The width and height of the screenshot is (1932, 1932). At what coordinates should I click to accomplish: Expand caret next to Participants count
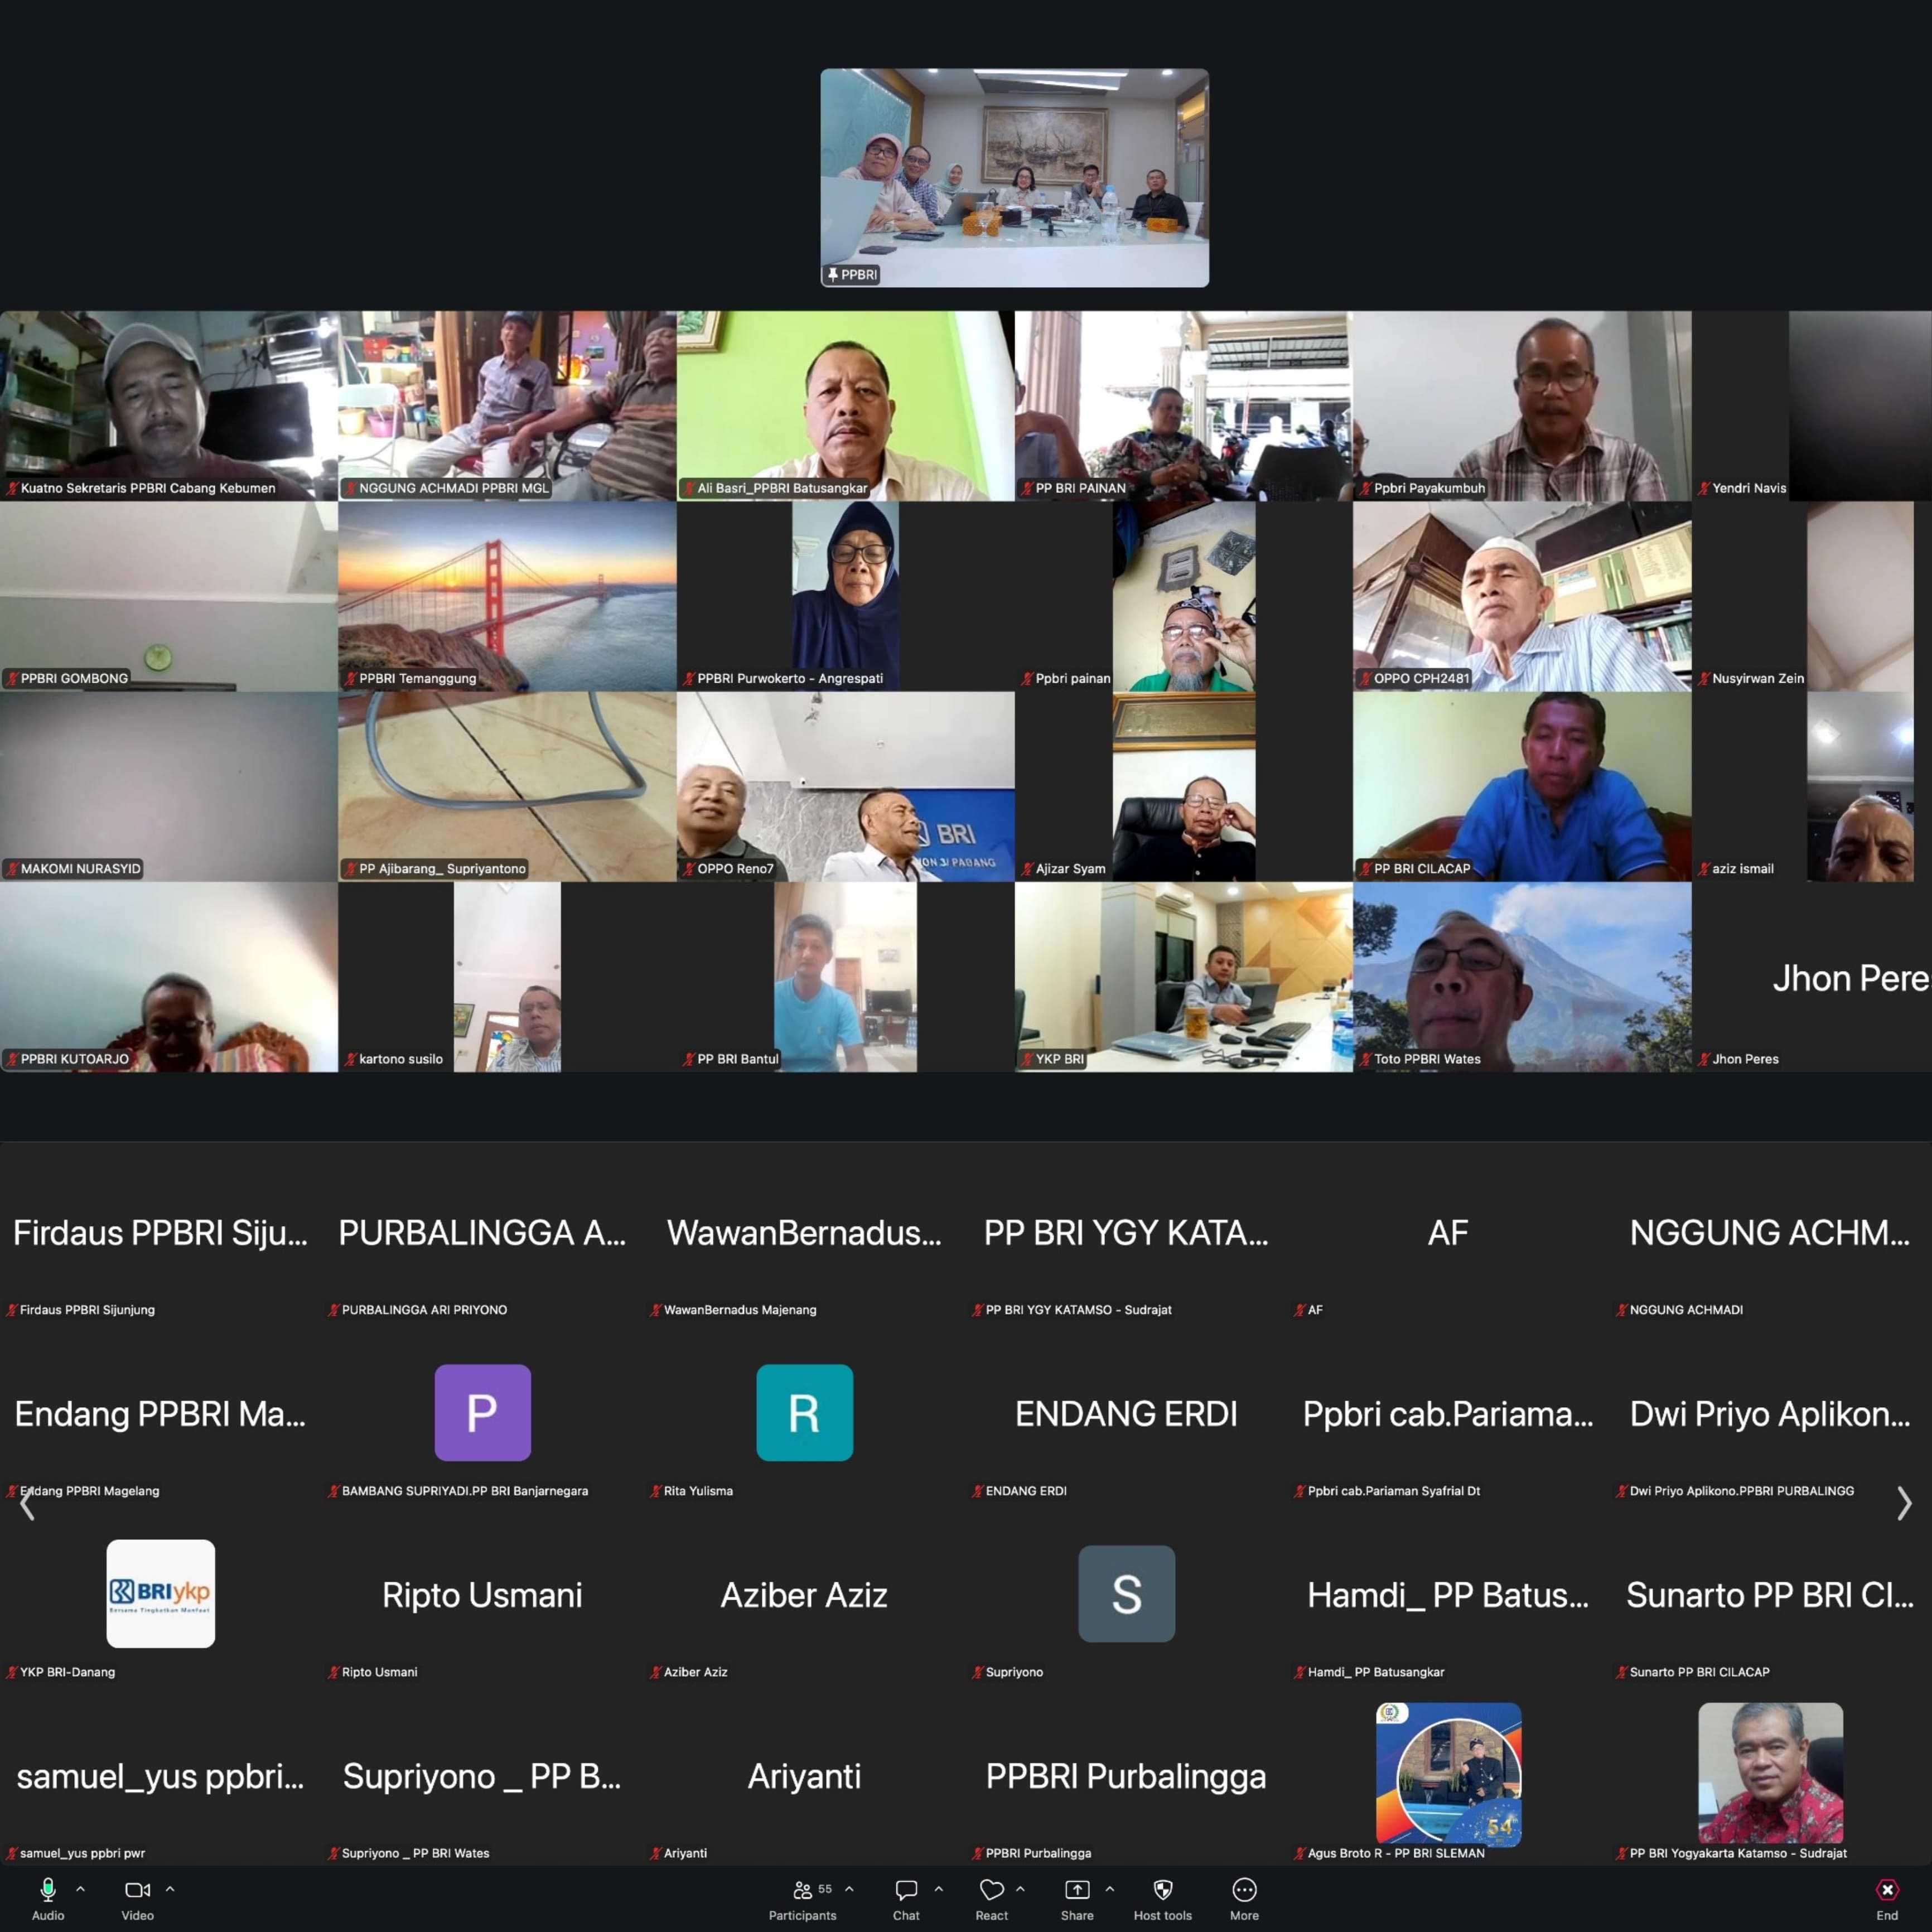pos(849,1889)
